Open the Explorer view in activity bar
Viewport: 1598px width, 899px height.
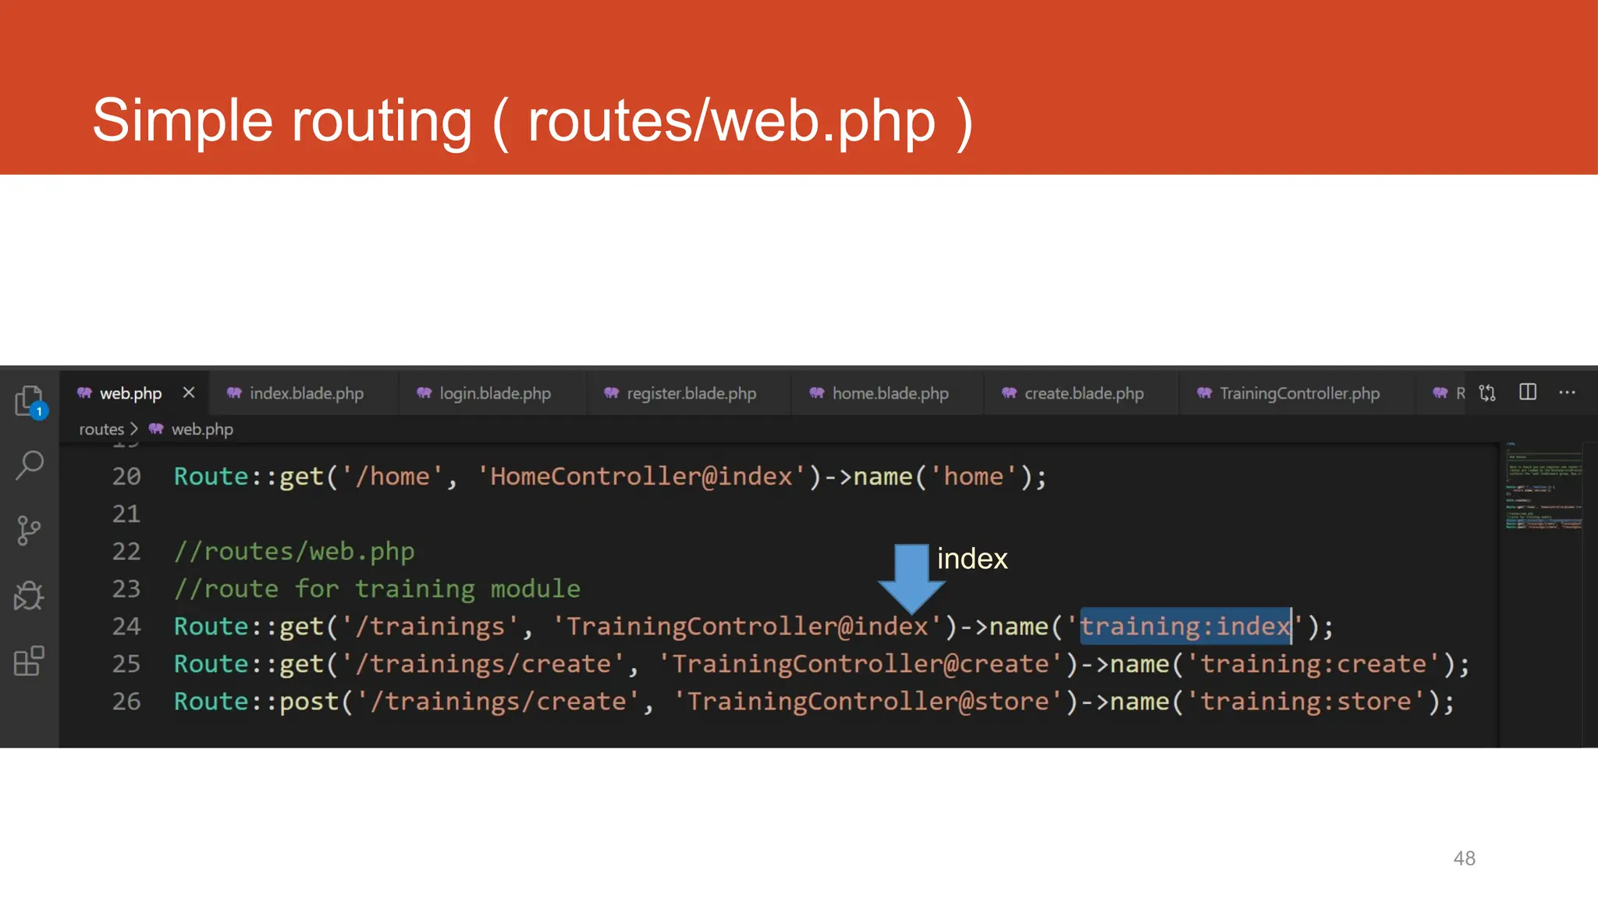pos(30,401)
